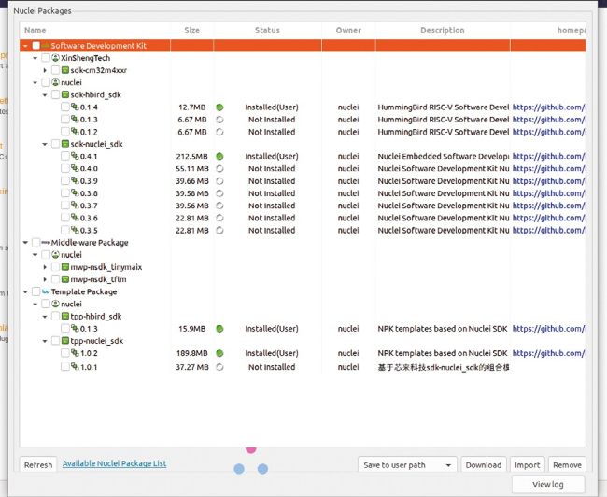
Task: Click not-installed status circle for 1.0.1
Action: pyautogui.click(x=219, y=367)
